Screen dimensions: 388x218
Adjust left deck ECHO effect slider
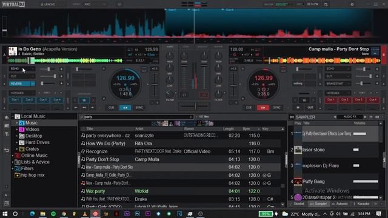(48, 69)
